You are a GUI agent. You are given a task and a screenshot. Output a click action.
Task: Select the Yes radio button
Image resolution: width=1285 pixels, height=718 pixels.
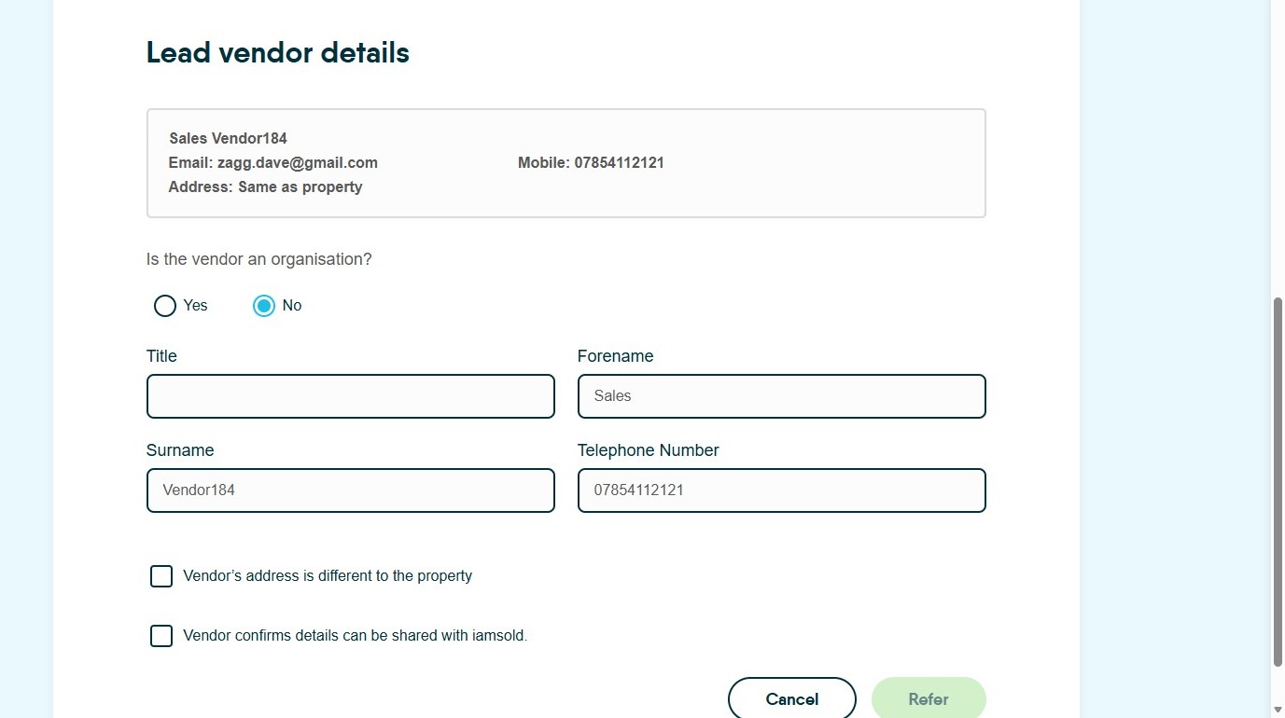pos(165,306)
